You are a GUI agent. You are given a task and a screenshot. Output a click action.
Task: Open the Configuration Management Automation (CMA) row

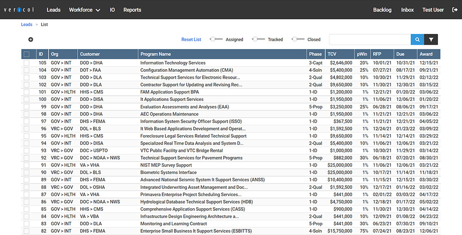click(x=187, y=70)
